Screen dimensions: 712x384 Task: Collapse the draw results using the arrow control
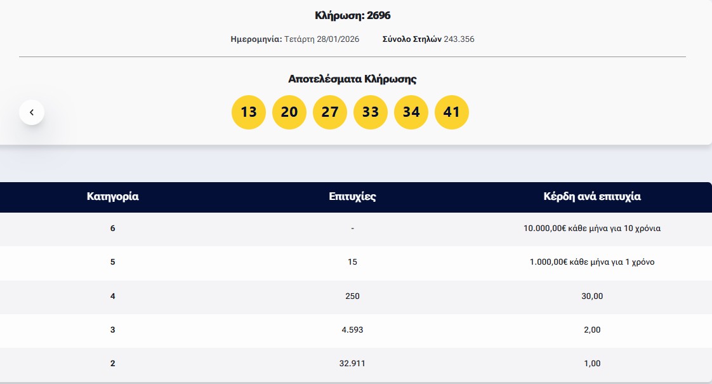coord(32,112)
